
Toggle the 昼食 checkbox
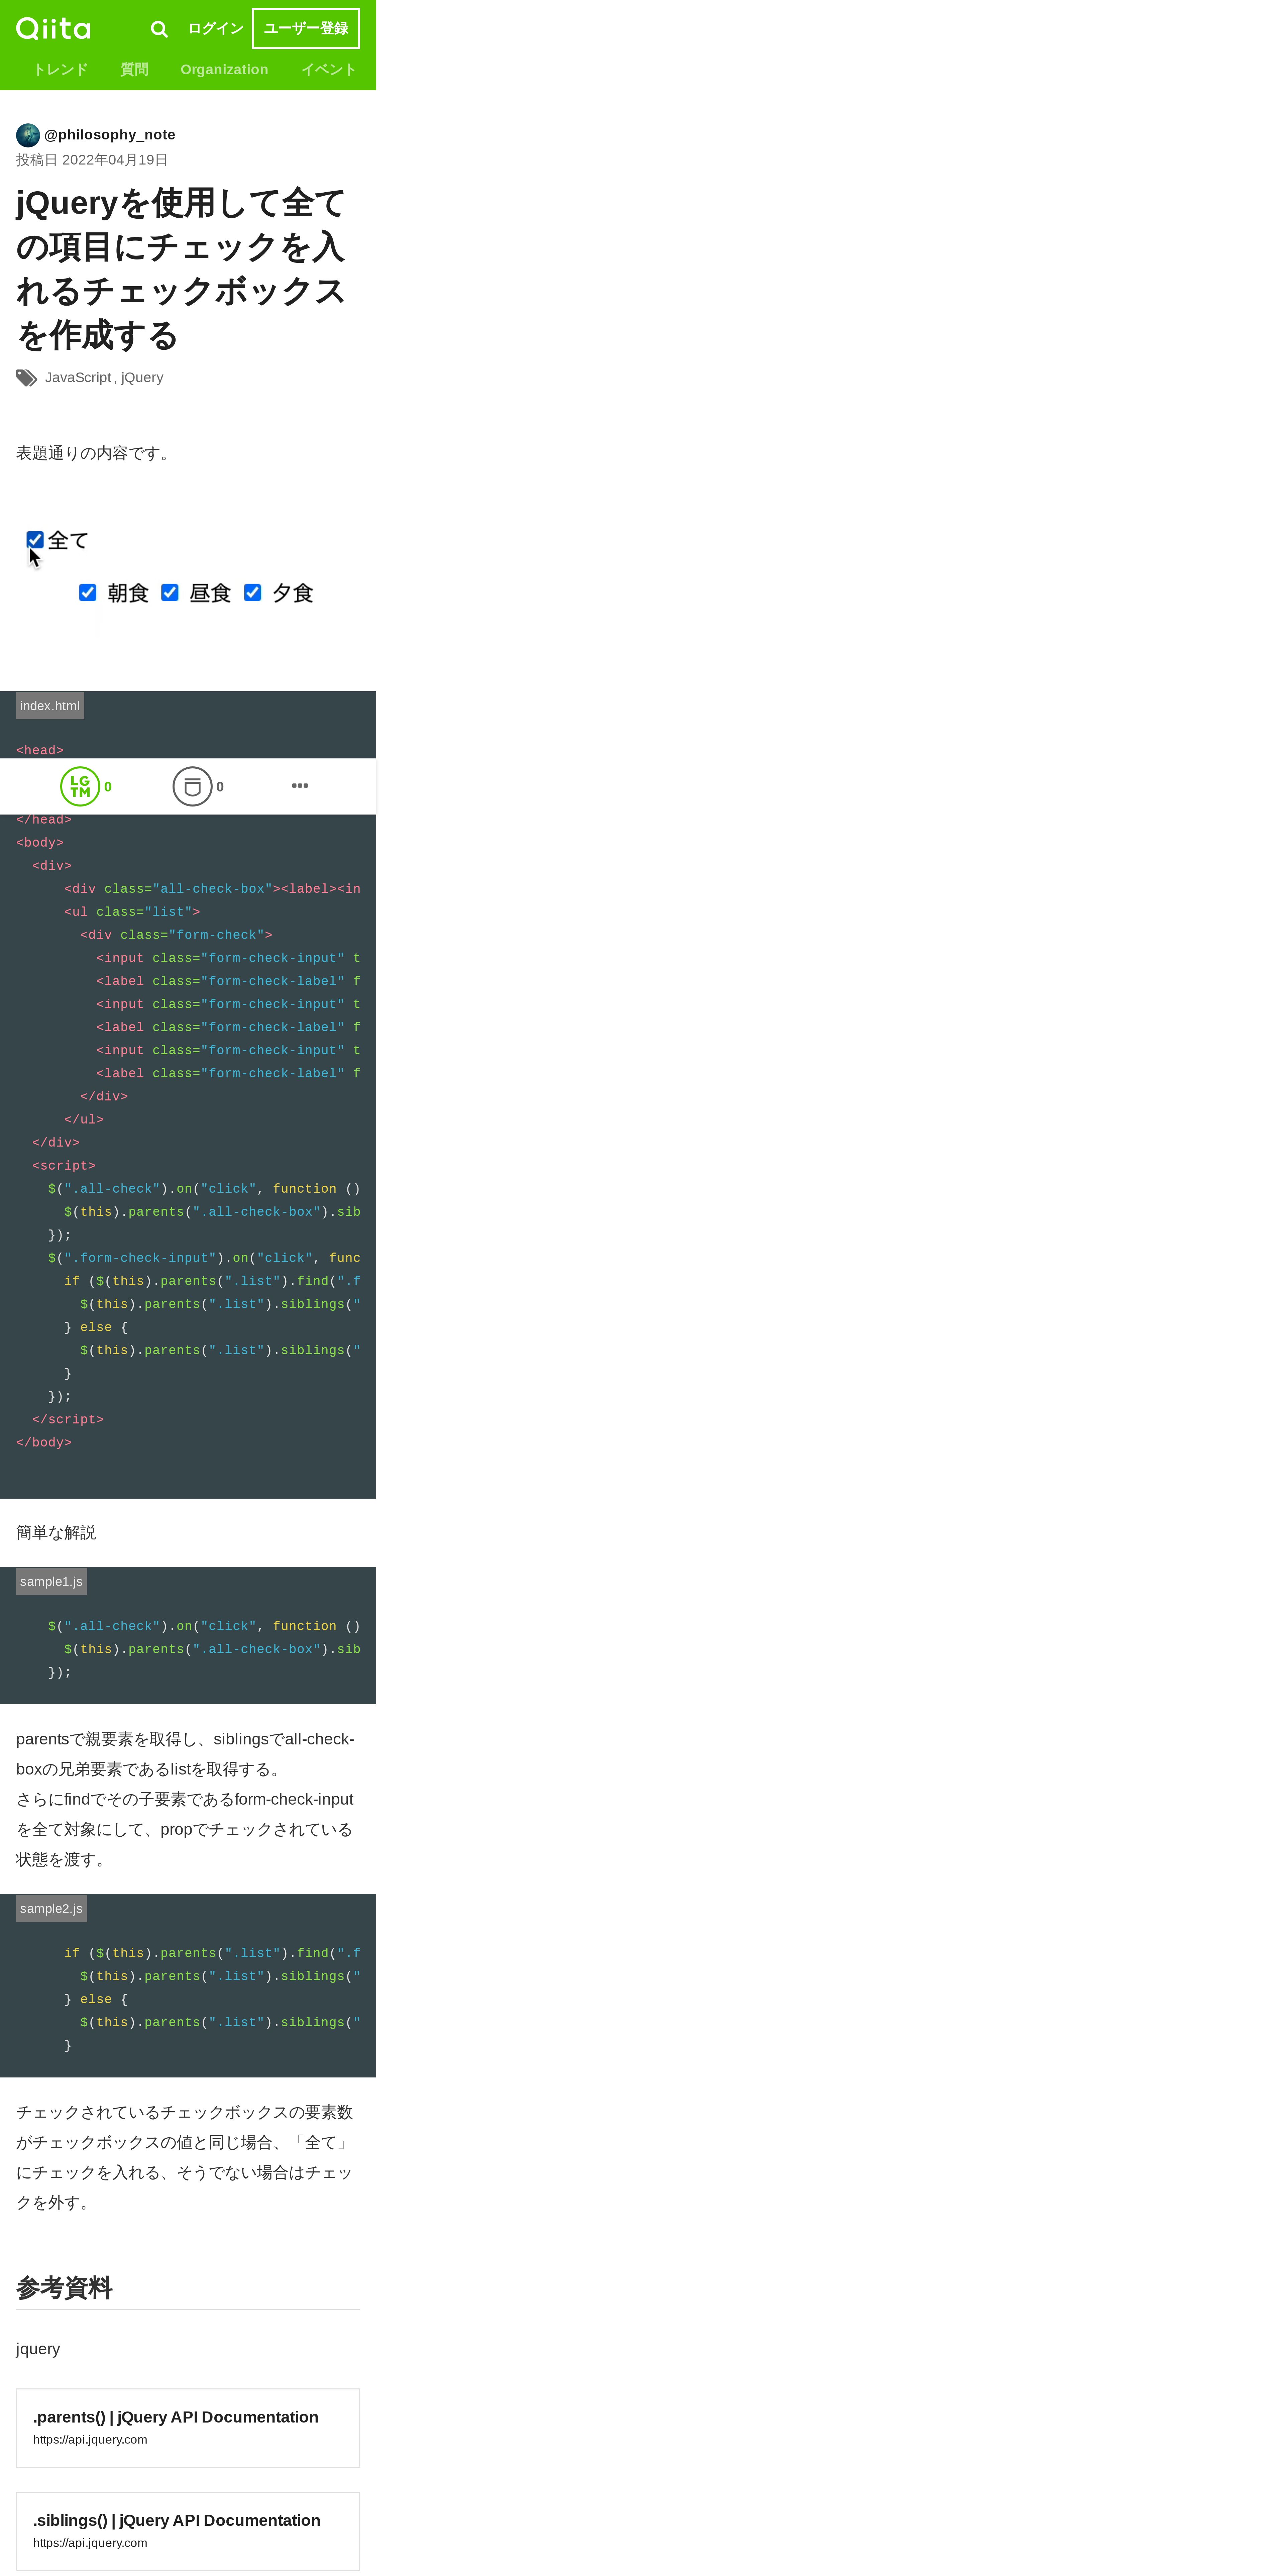click(x=170, y=593)
